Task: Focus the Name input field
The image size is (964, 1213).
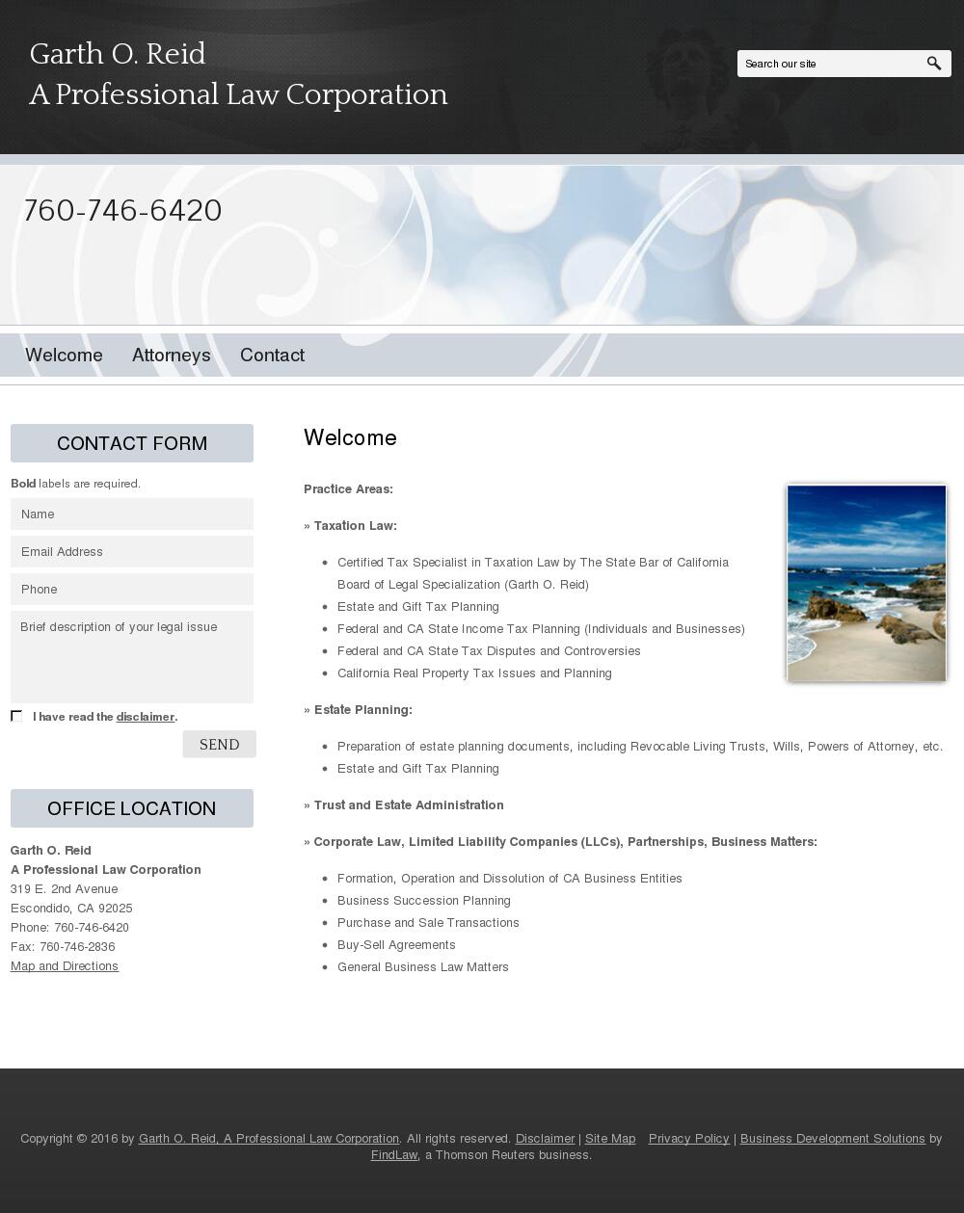Action: 132,514
